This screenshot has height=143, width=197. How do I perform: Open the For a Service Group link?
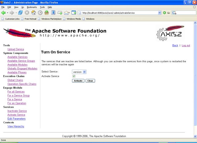(x=18, y=96)
